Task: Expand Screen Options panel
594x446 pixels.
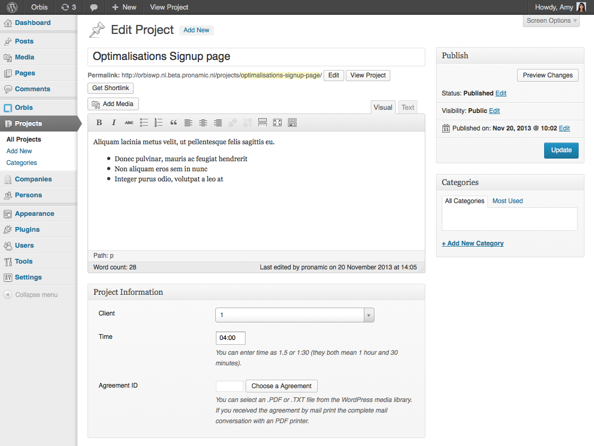Action: 551,21
